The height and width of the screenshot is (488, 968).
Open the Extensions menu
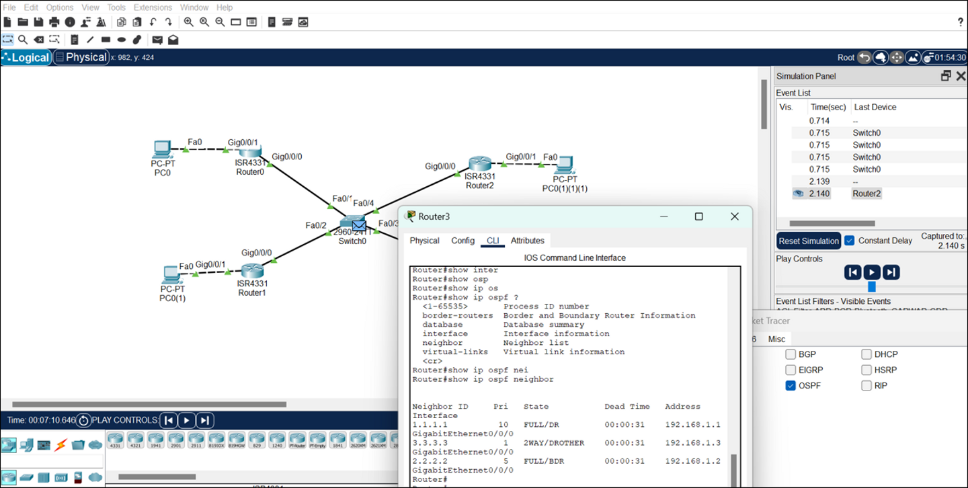153,7
